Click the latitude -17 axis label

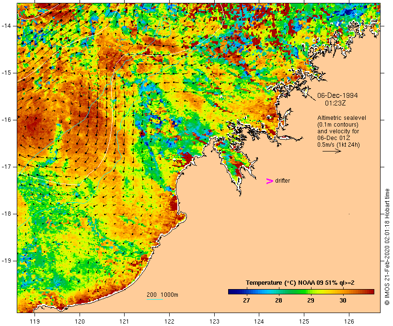[x=8, y=166]
